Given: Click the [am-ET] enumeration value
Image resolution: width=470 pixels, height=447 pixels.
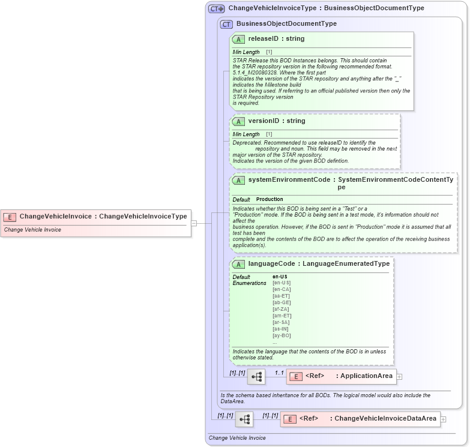Looking at the screenshot, I should click(282, 316).
